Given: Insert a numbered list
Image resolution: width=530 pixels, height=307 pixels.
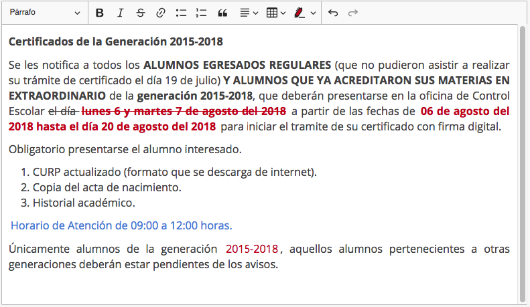Looking at the screenshot, I should click(200, 13).
